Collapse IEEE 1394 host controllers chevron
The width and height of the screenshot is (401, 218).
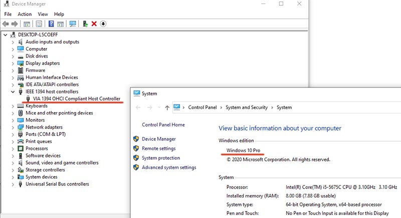point(13,92)
